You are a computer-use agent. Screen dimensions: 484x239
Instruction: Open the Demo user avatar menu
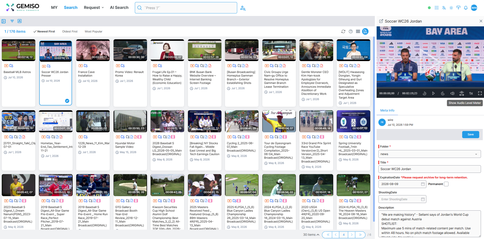pos(474,8)
